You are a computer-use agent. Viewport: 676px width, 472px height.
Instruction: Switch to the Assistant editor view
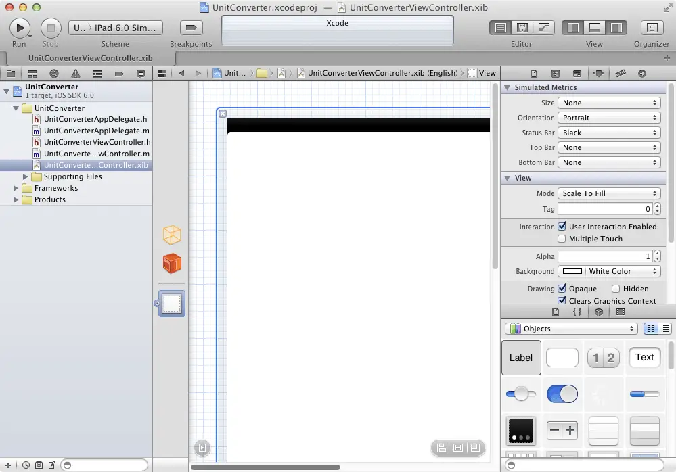tap(522, 28)
